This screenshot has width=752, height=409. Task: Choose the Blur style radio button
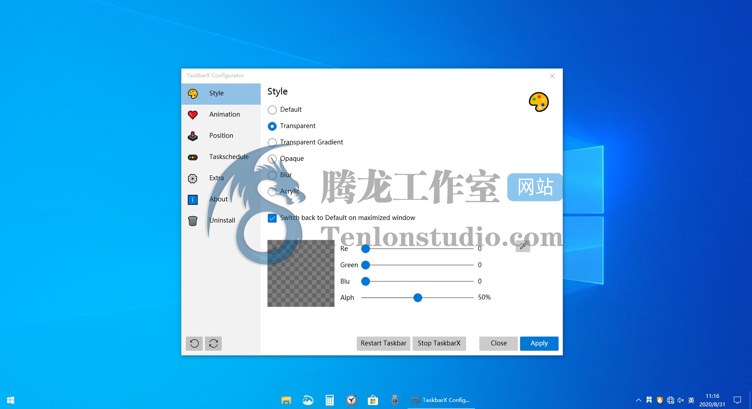(x=272, y=175)
